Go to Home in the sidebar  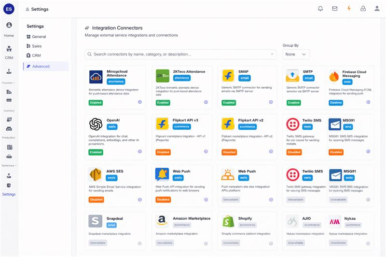(9, 29)
